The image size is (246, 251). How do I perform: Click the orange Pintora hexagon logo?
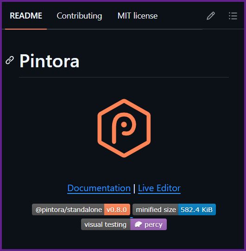pos(124,128)
